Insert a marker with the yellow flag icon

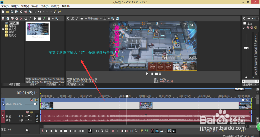tap(142, 131)
